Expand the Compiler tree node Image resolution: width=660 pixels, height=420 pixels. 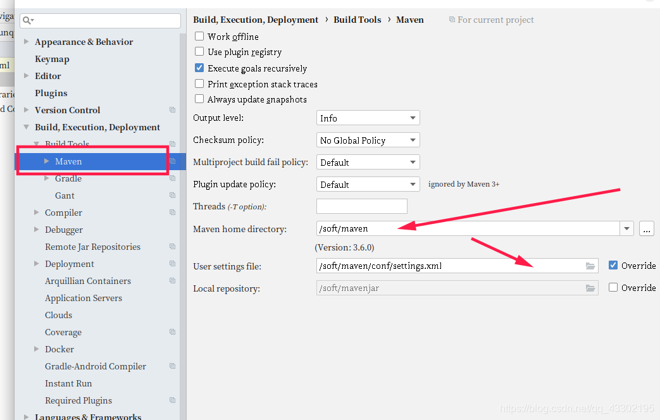click(x=37, y=213)
